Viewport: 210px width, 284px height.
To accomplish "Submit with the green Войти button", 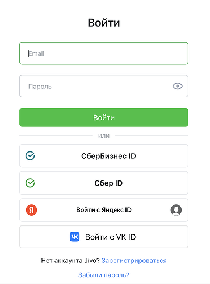I will (x=104, y=117).
